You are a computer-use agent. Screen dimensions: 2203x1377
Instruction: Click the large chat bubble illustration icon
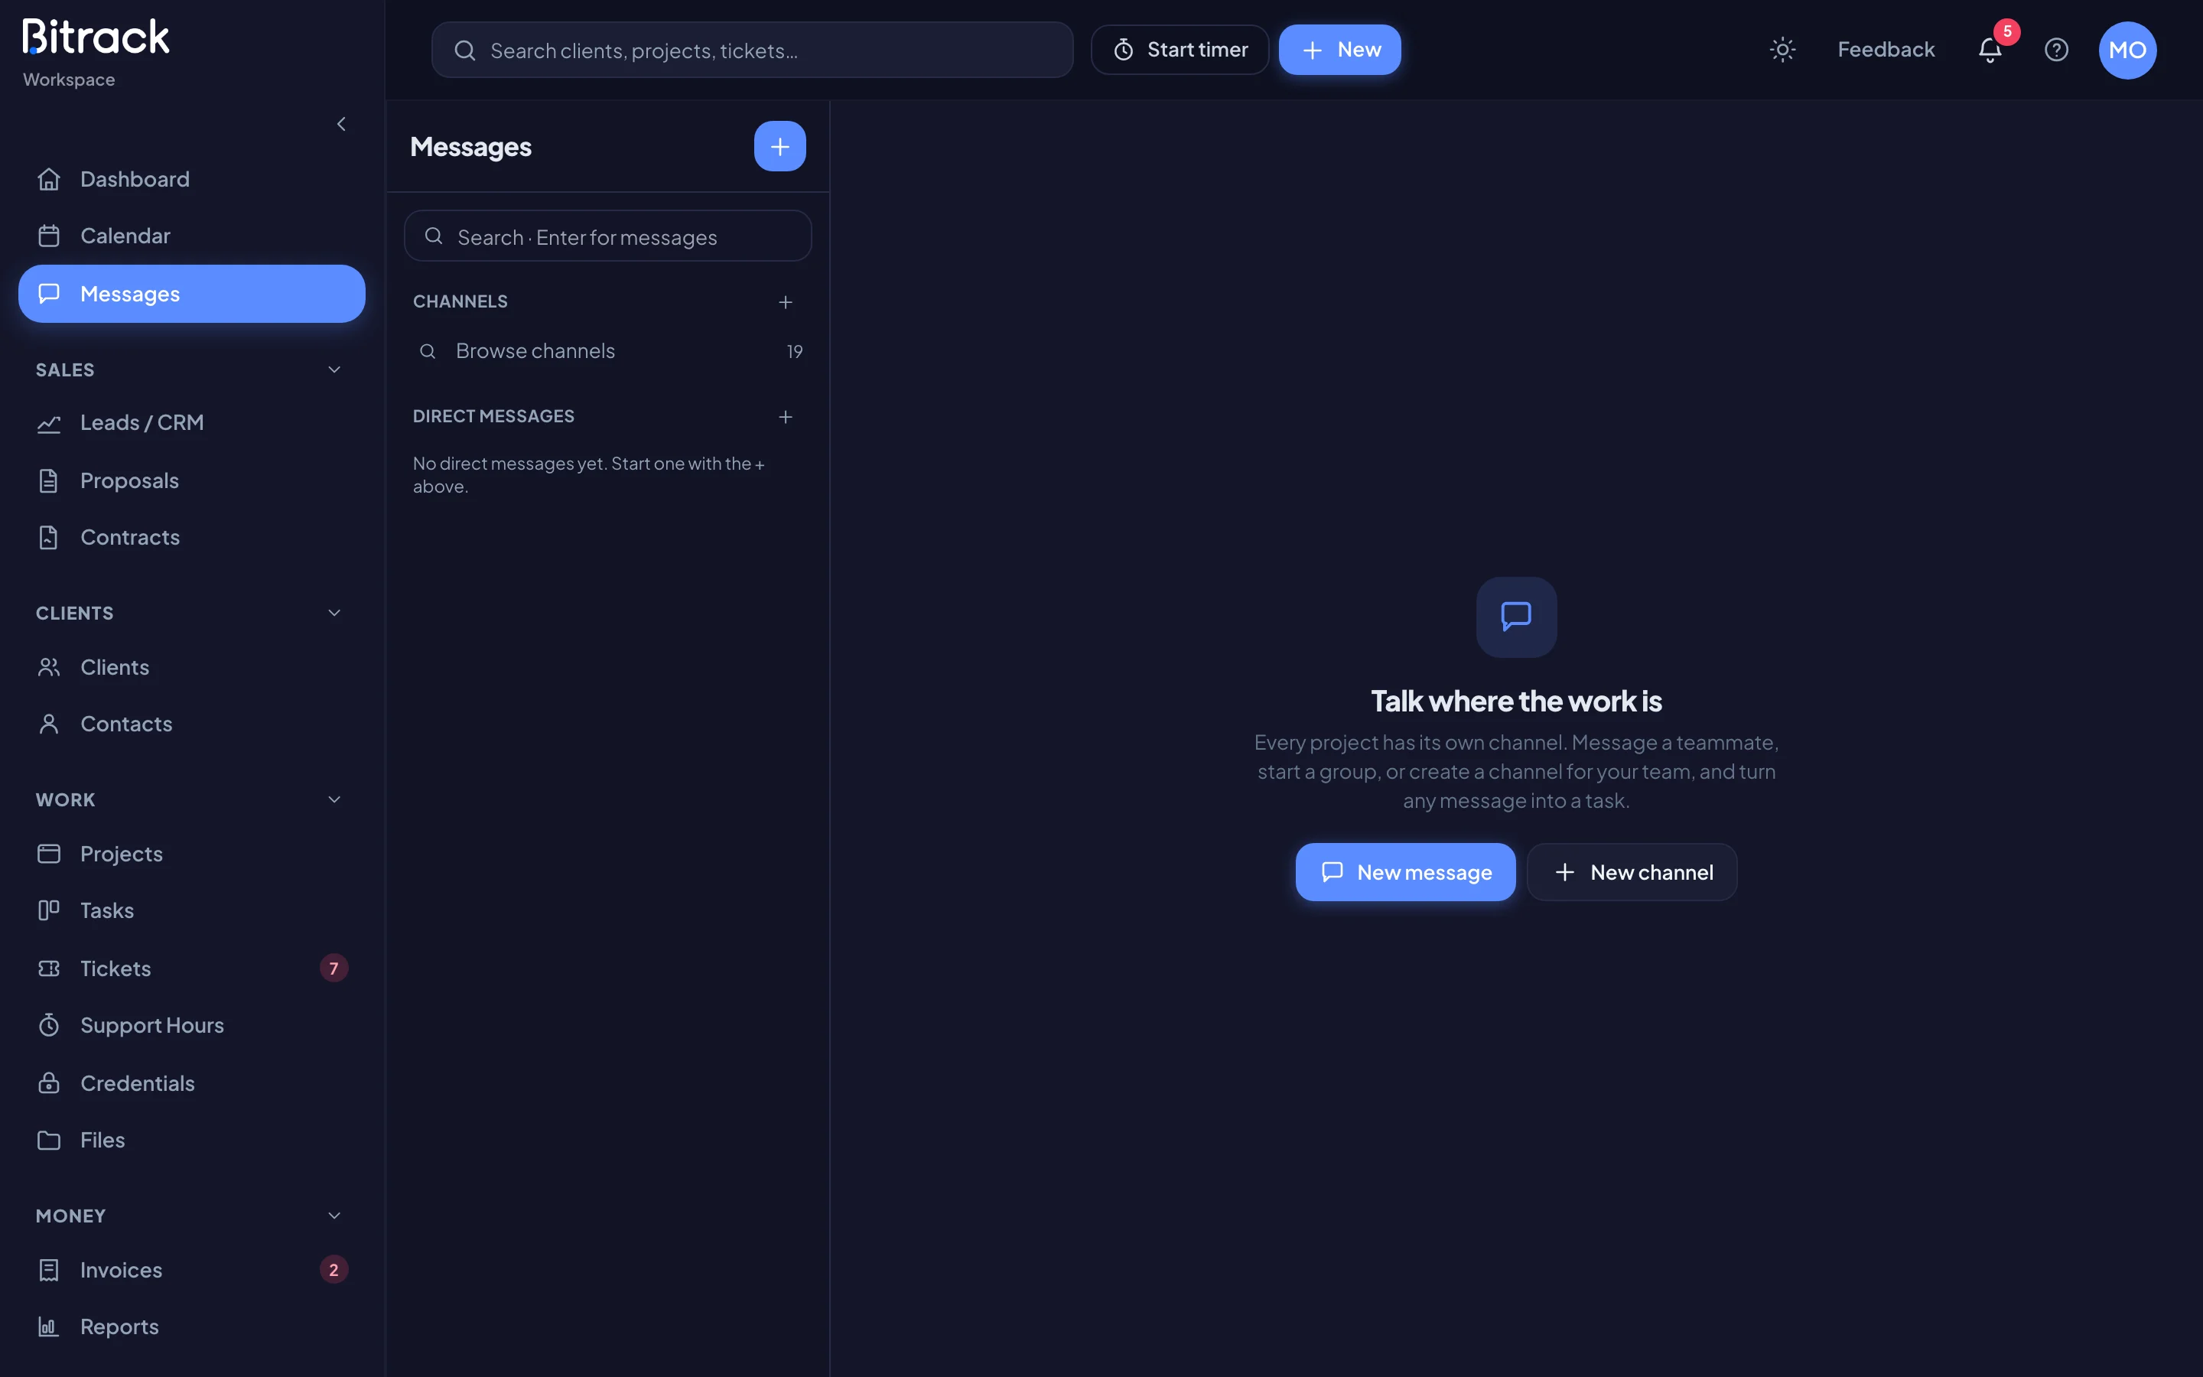pyautogui.click(x=1517, y=617)
